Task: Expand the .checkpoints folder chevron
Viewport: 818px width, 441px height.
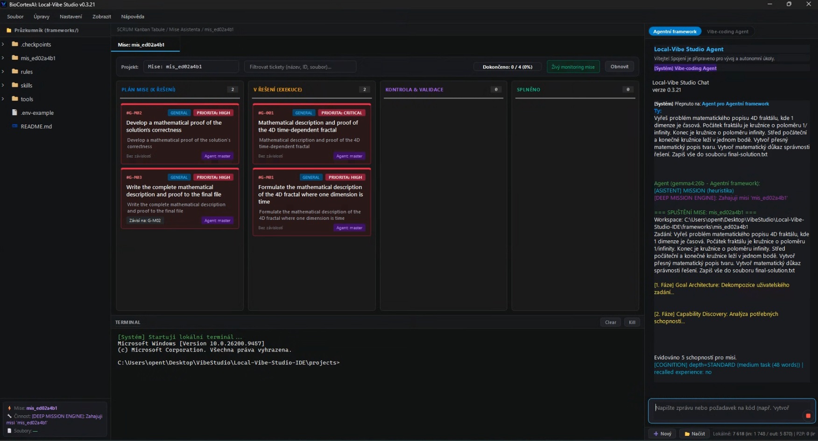Action: 3,44
